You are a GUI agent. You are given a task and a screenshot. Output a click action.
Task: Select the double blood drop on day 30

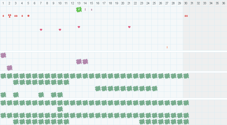click(186, 16)
